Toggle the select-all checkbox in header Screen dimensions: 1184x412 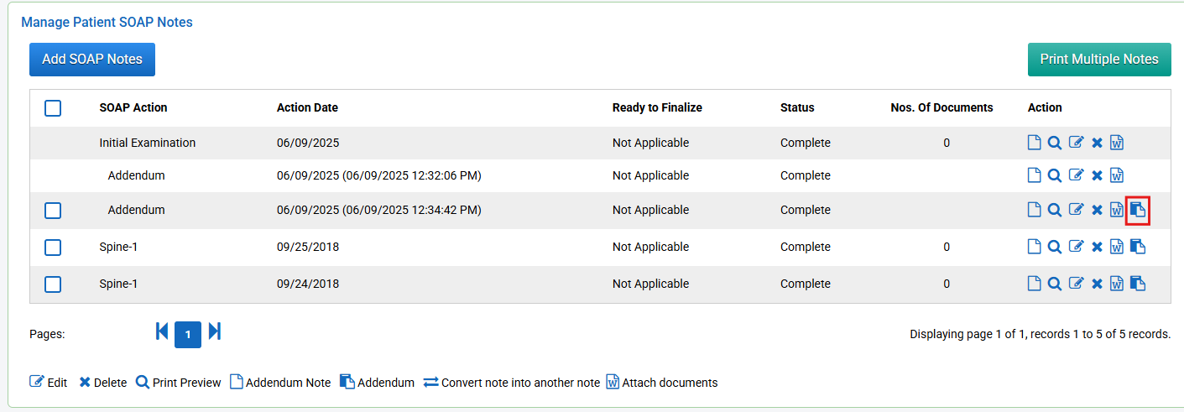pyautogui.click(x=53, y=108)
